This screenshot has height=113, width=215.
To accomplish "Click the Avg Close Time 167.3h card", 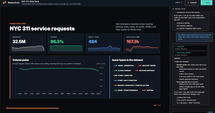I will click(142, 43).
